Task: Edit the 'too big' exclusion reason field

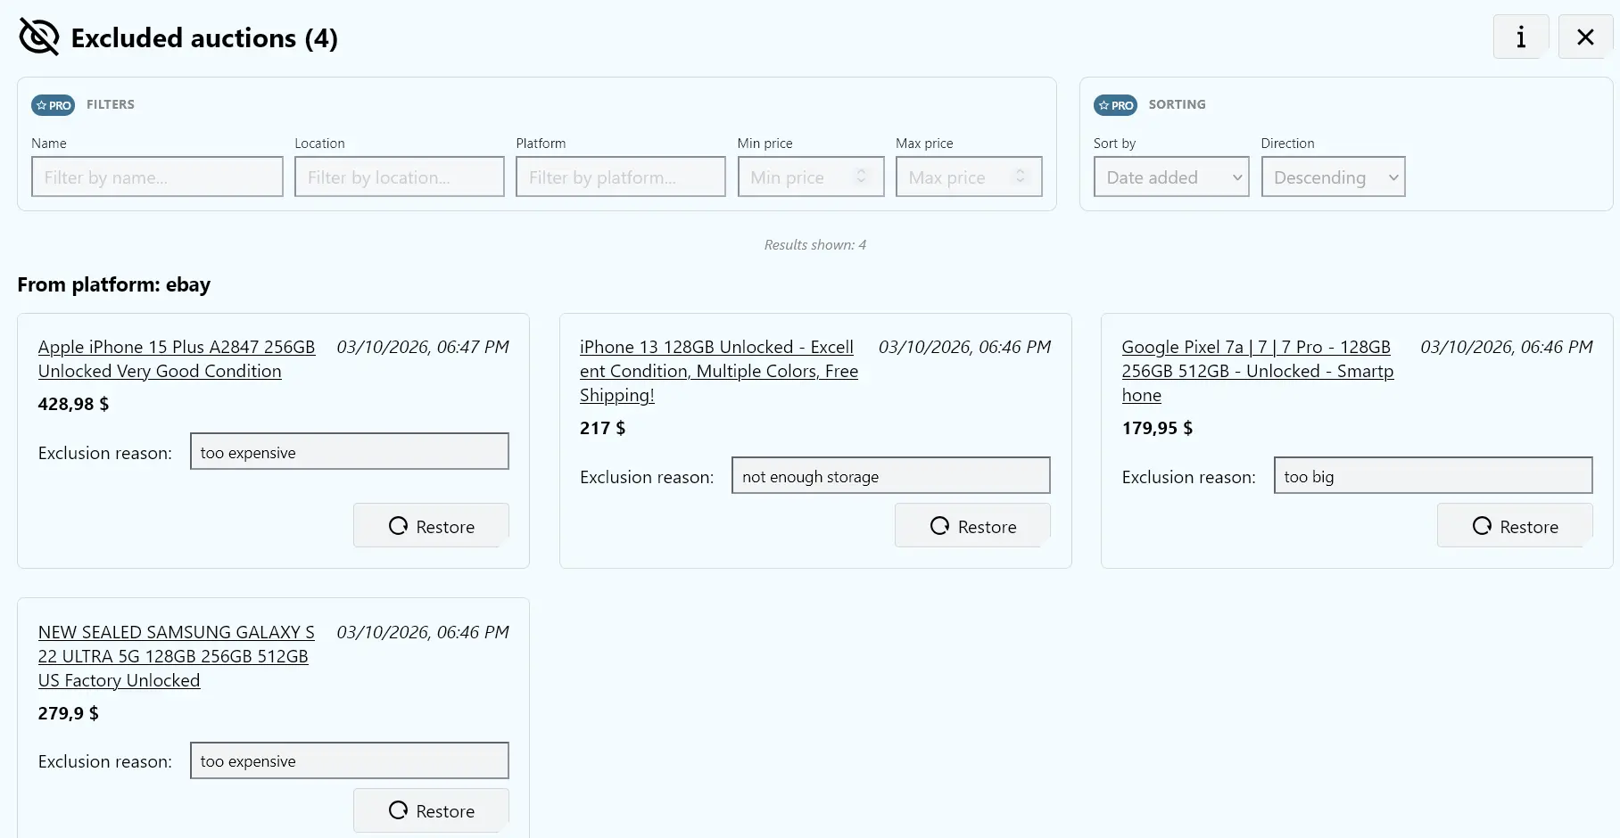Action: (x=1432, y=475)
